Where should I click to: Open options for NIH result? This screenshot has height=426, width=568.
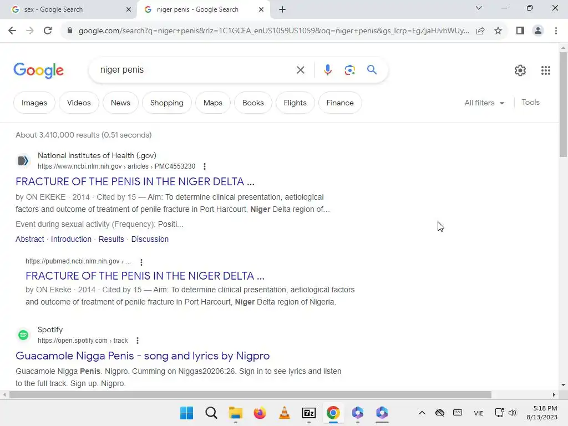(x=205, y=166)
